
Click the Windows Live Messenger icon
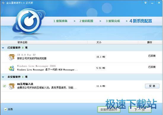tap(12, 68)
